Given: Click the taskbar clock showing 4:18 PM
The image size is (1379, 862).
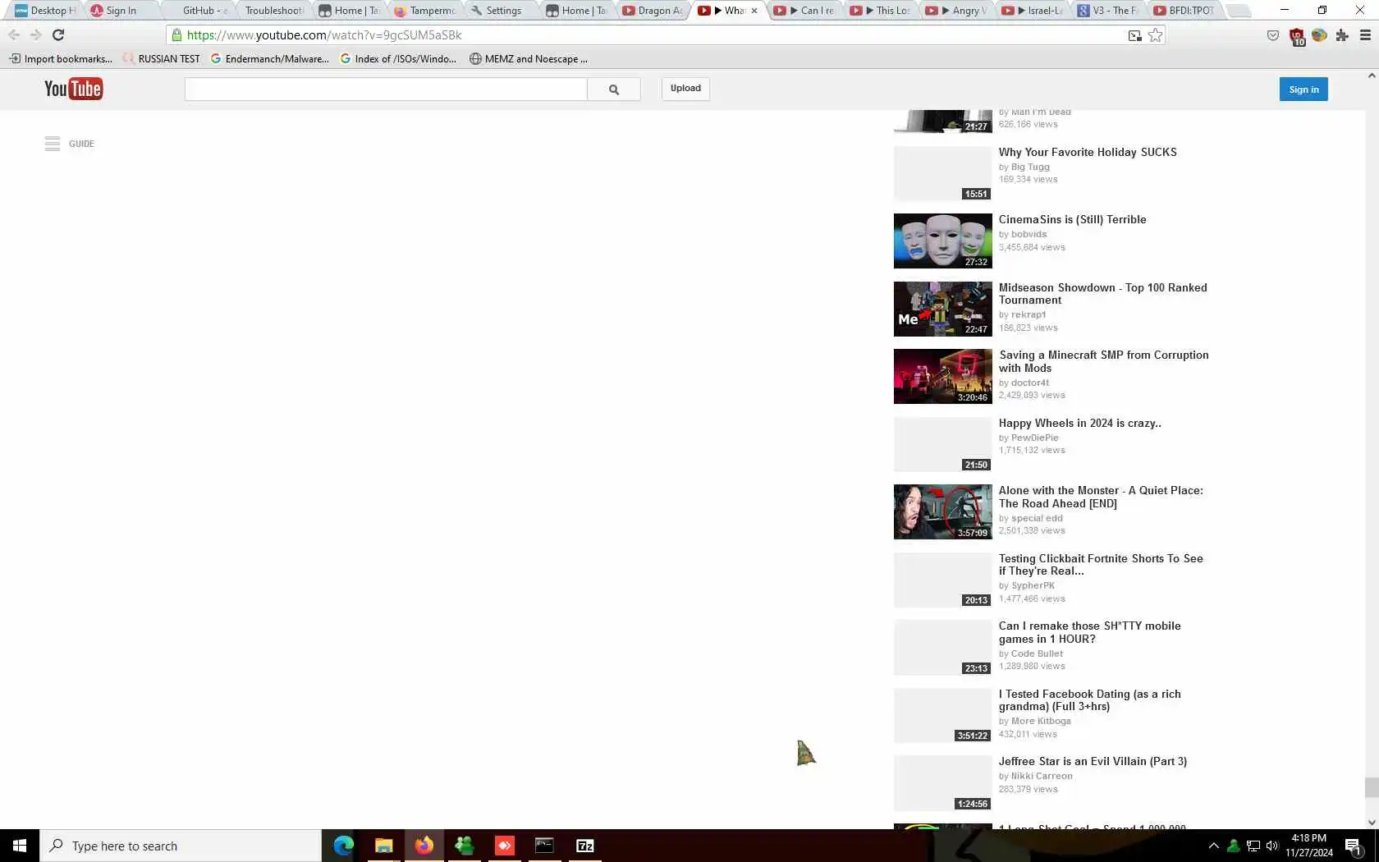Looking at the screenshot, I should coord(1309,846).
